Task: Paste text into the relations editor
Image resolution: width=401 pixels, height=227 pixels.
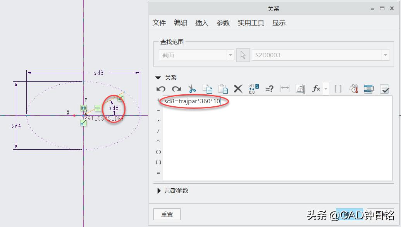Action: 224,89
